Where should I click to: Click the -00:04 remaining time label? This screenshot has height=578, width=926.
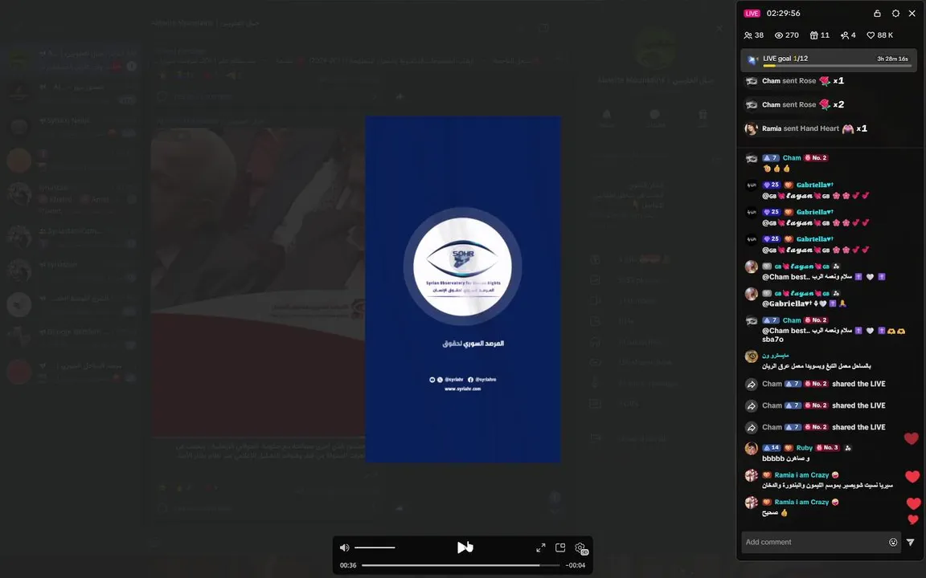[576, 565]
